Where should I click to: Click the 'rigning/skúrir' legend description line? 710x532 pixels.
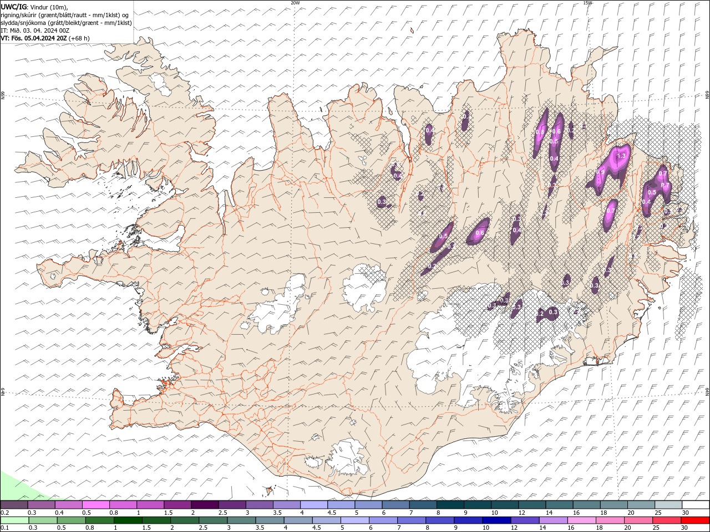tap(65, 15)
